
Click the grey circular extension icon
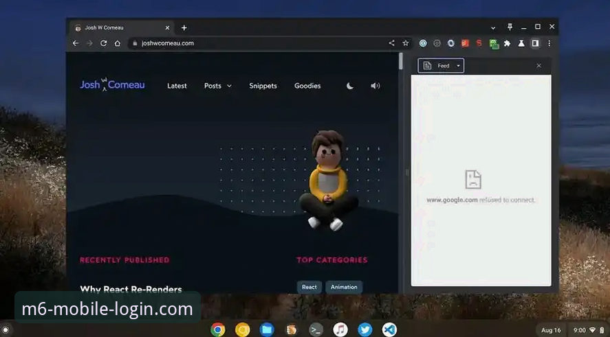437,43
